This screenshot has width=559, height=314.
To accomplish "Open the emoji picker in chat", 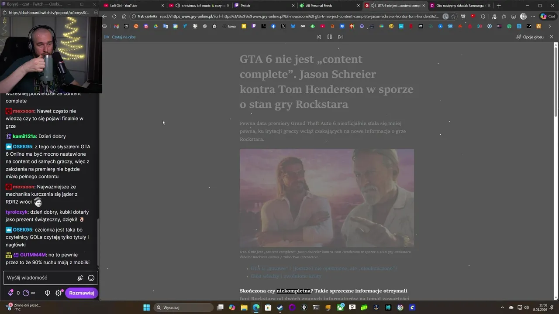I will coord(91,278).
